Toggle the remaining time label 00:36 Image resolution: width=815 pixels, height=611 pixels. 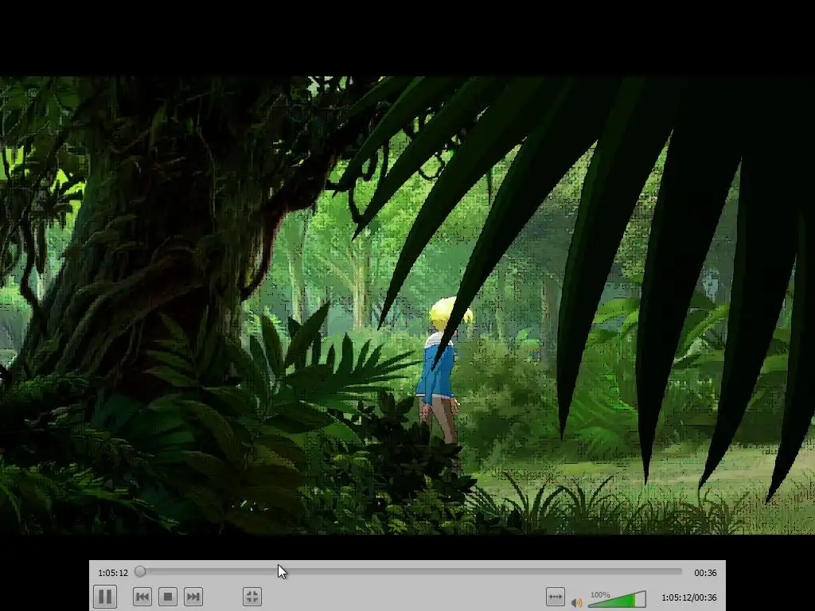tap(705, 573)
